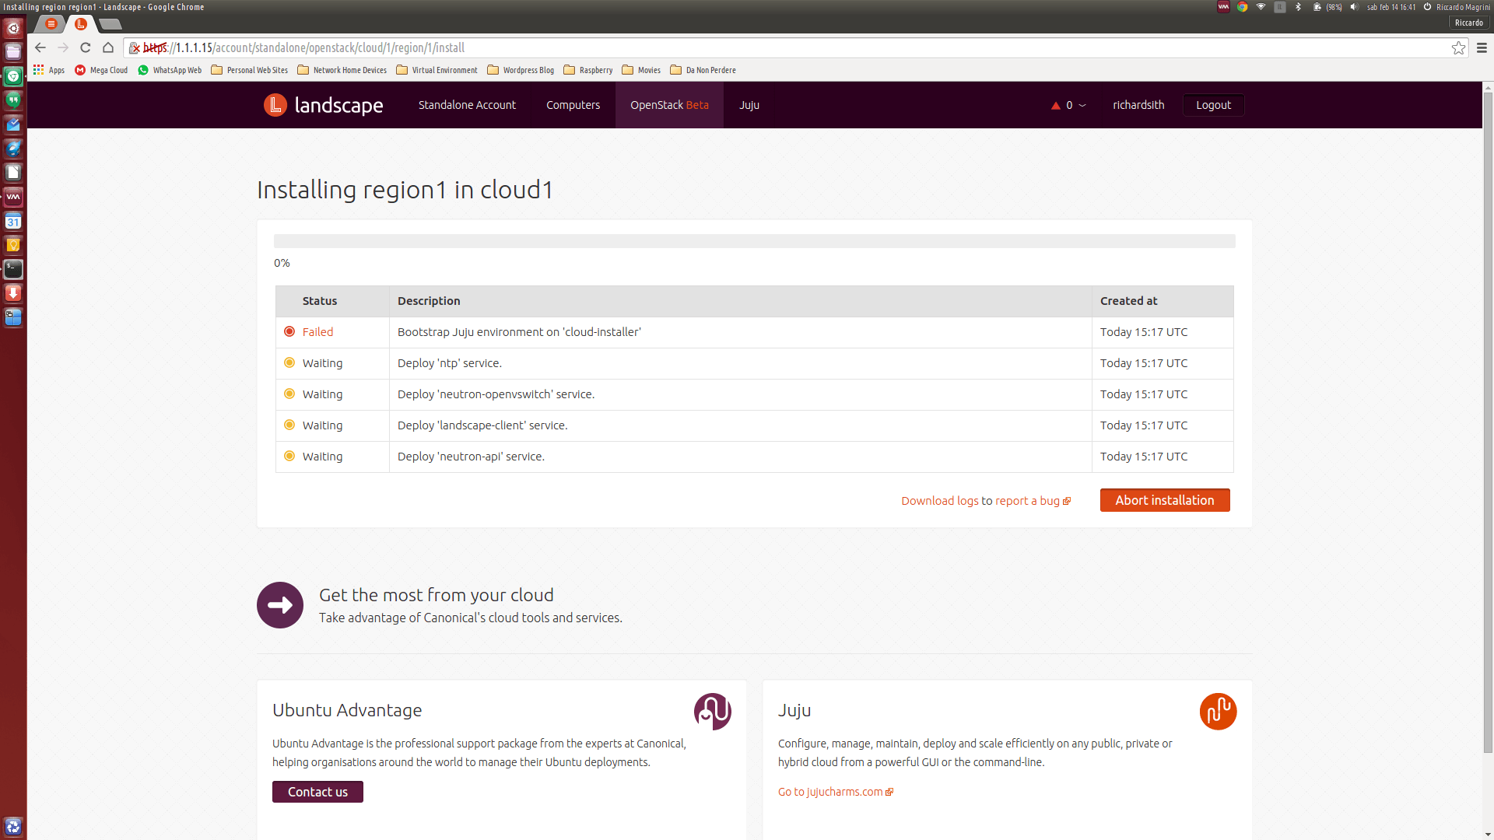Open the Apps grid shortcut in bookmarks bar

(x=48, y=70)
